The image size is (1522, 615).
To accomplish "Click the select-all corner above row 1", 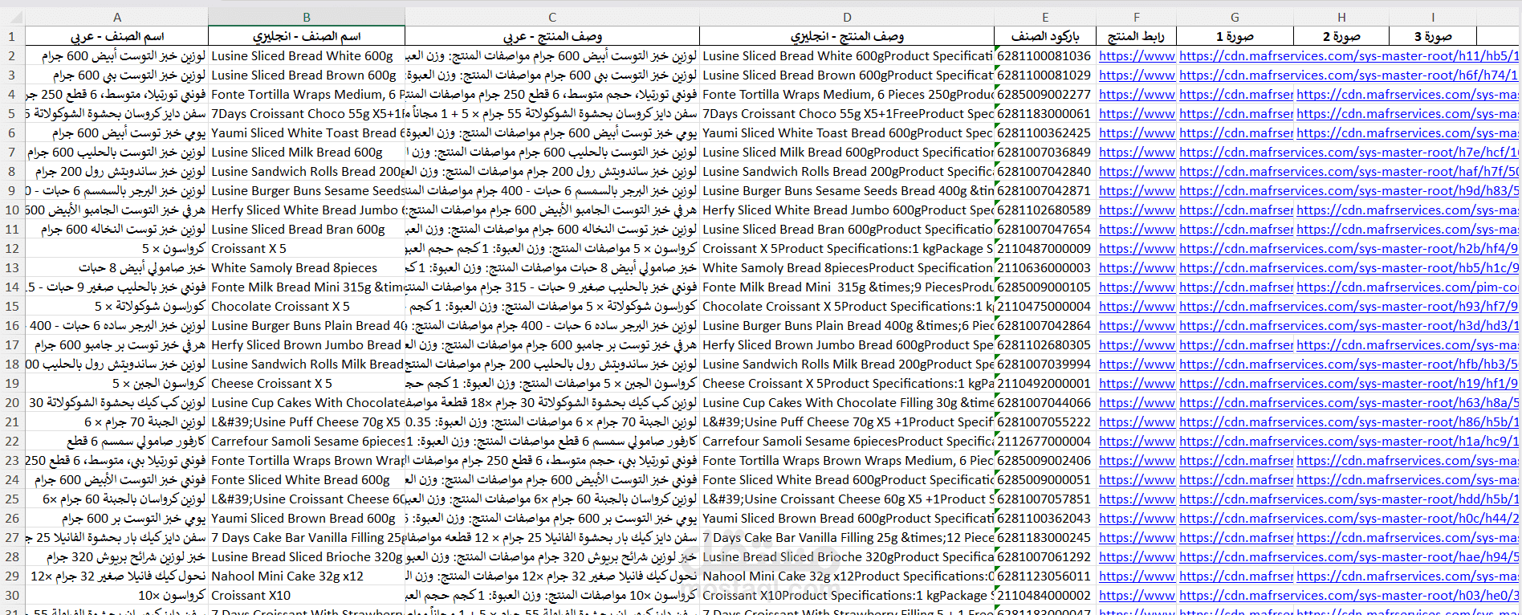I will click(x=12, y=17).
